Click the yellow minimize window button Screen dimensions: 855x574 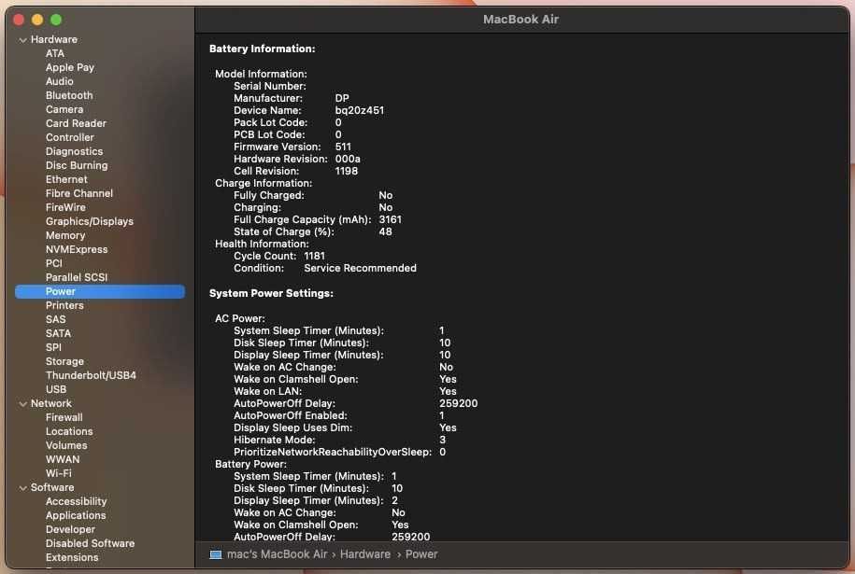37,20
